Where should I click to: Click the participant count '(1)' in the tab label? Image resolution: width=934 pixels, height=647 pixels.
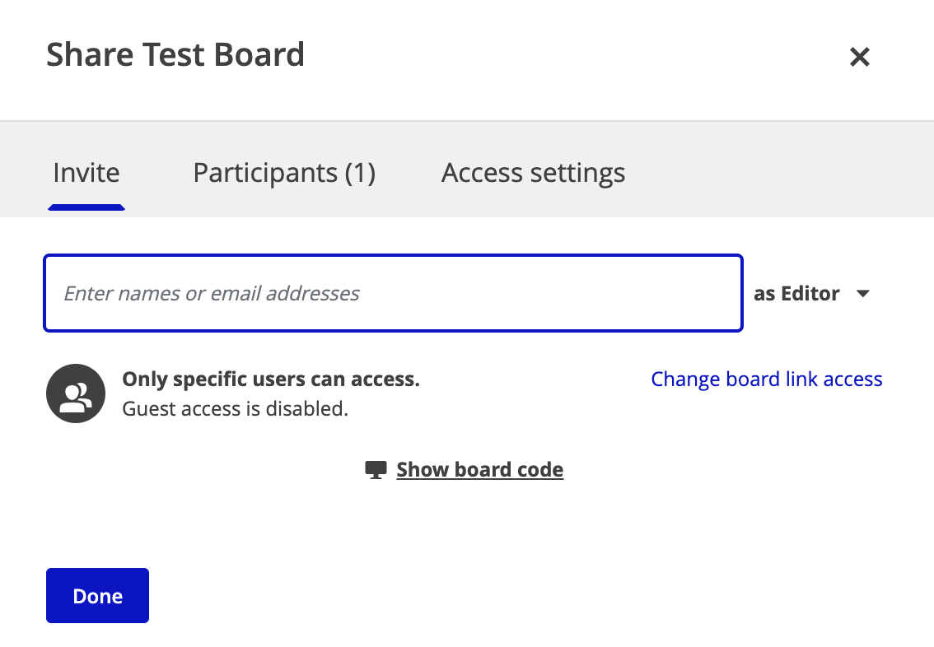coord(360,173)
